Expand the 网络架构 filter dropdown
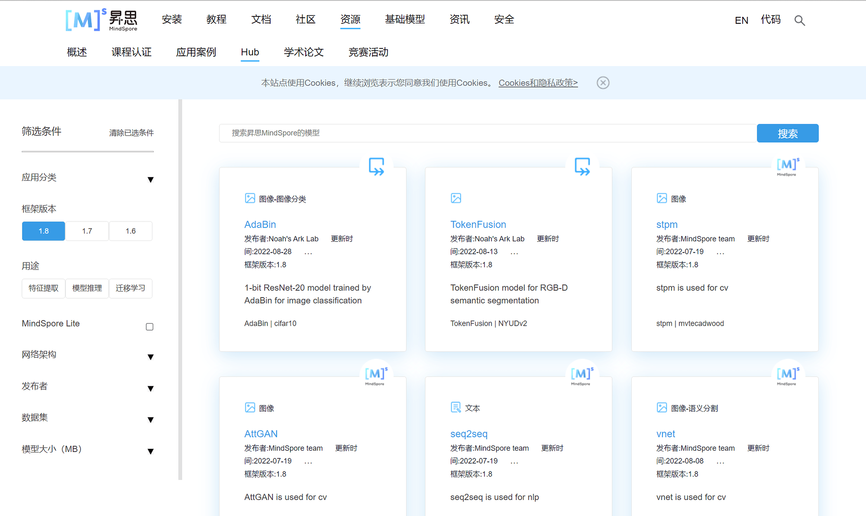 pos(150,357)
